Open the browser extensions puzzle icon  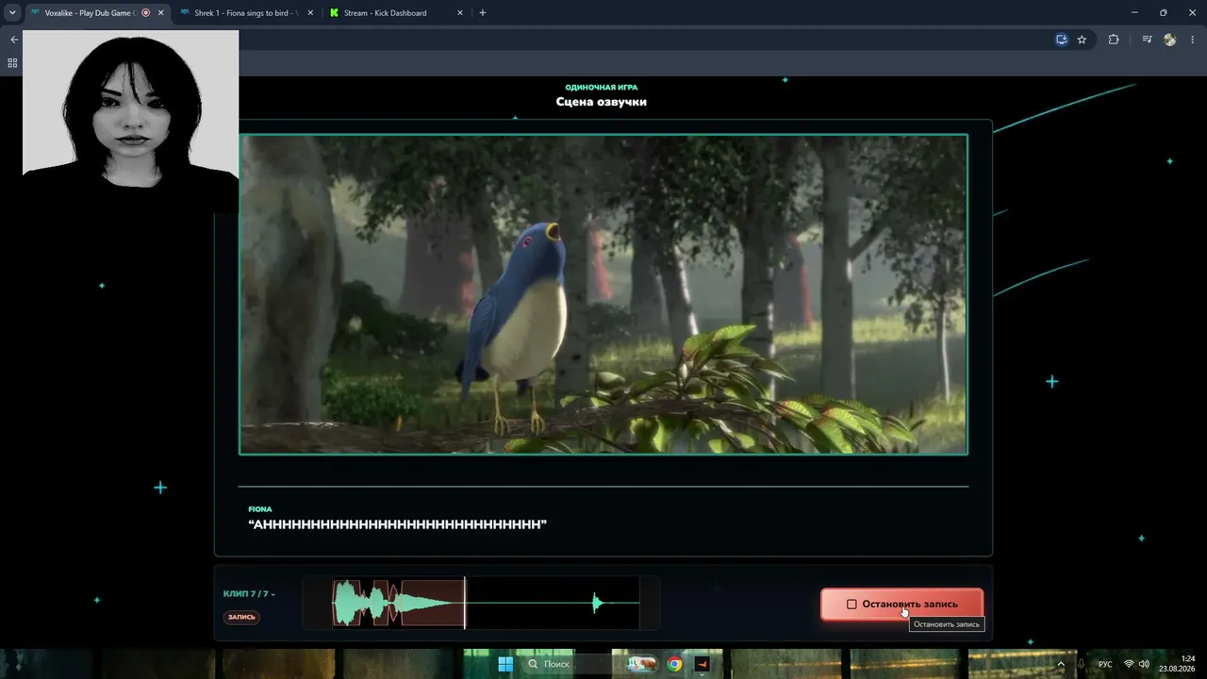1114,40
